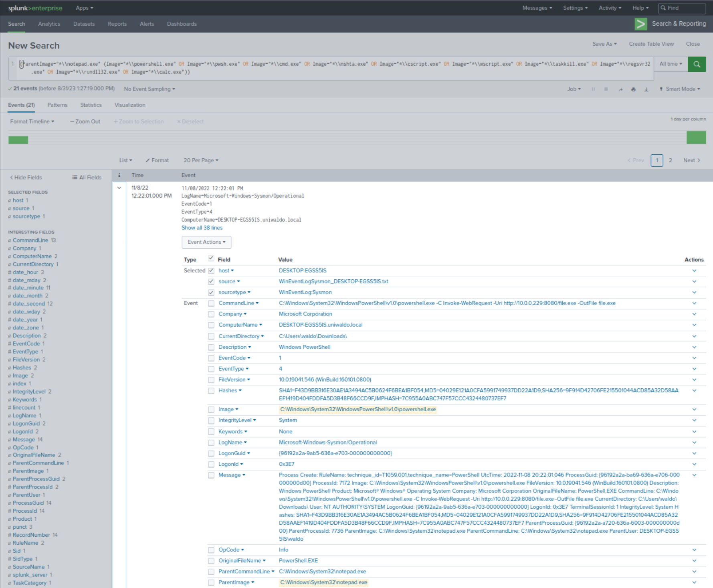Open actions arrow for the OpCode row
Image resolution: width=713 pixels, height=588 pixels.
tap(694, 550)
